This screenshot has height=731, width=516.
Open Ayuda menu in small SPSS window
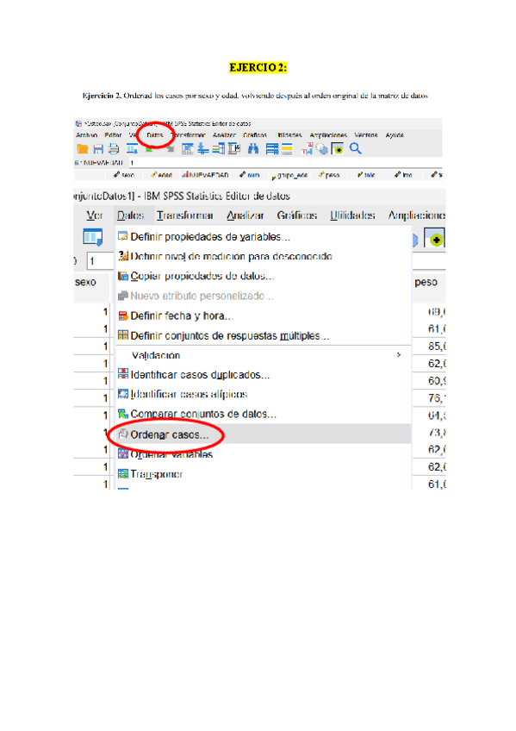[x=395, y=135]
